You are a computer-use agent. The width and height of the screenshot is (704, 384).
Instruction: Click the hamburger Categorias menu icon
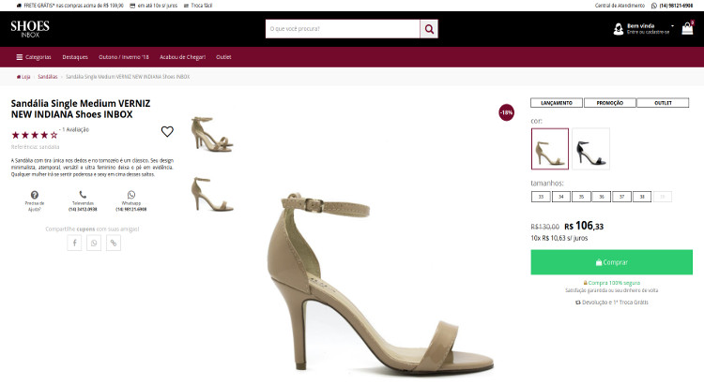pos(20,57)
